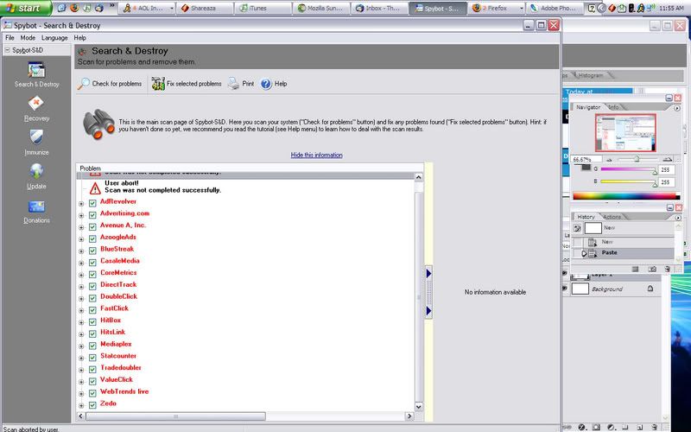691x432 pixels.
Task: Click the results list scroll down arrow
Action: [419, 407]
